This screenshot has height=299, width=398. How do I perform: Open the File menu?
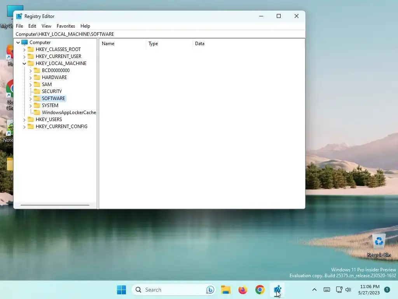tap(19, 26)
